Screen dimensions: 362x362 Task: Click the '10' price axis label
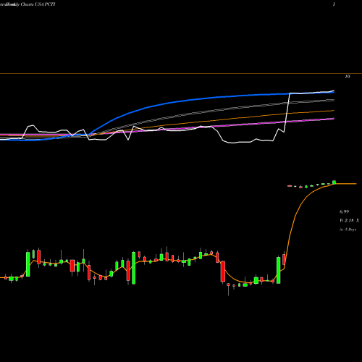click(347, 77)
